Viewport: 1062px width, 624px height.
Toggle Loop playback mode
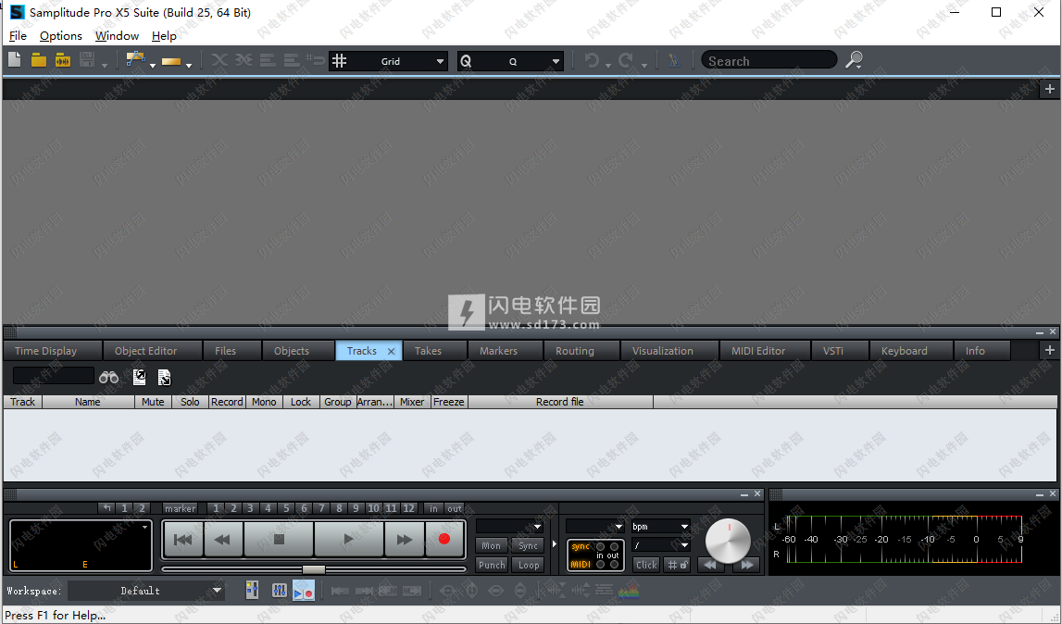(x=529, y=565)
